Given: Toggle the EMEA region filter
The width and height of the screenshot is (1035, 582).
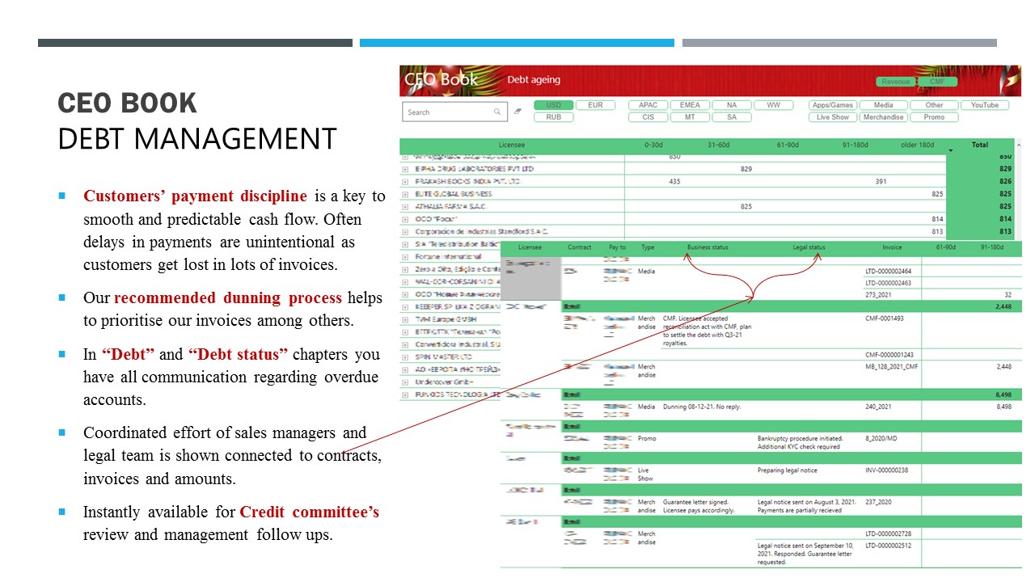Looking at the screenshot, I should click(x=690, y=105).
